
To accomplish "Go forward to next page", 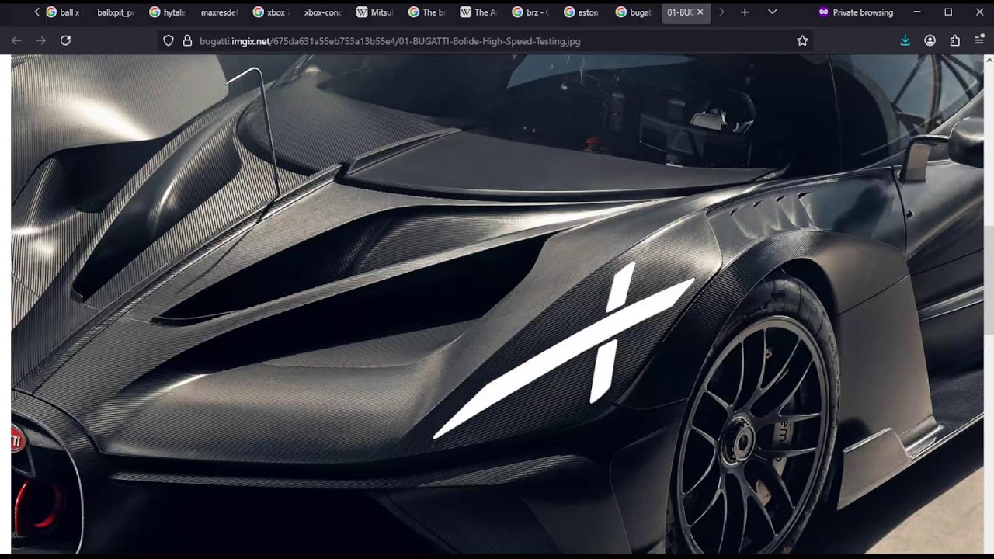I will pyautogui.click(x=41, y=40).
